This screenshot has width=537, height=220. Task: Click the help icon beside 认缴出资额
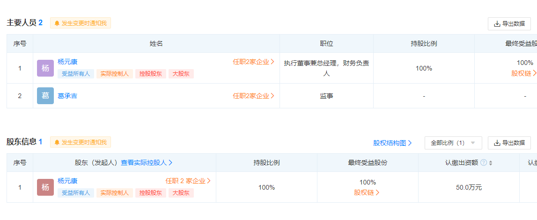484,163
